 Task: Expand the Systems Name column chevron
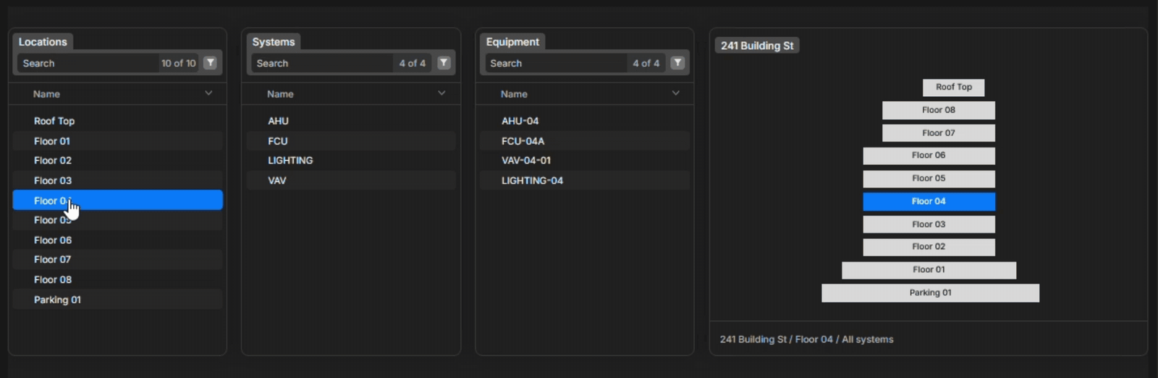pyautogui.click(x=441, y=93)
